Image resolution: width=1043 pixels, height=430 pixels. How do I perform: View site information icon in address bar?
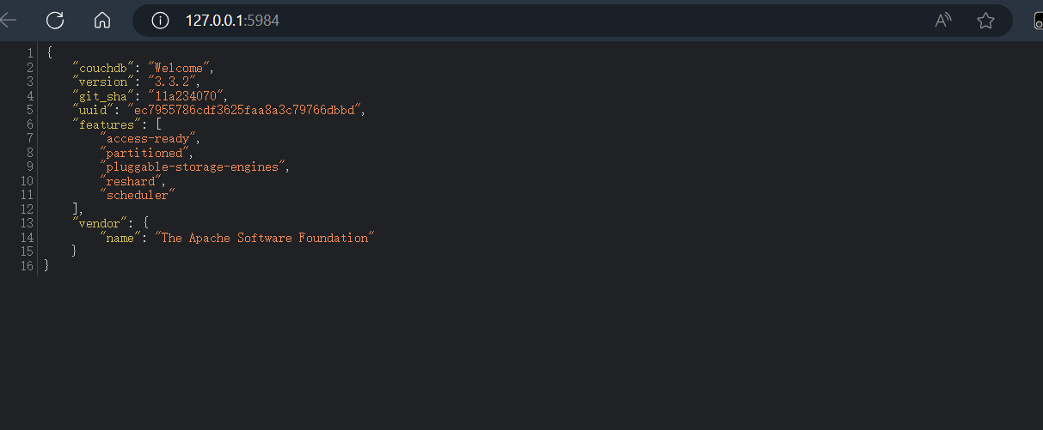pyautogui.click(x=160, y=21)
